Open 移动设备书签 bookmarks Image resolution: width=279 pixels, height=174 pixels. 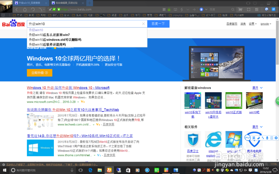pyautogui.click(x=267, y=15)
